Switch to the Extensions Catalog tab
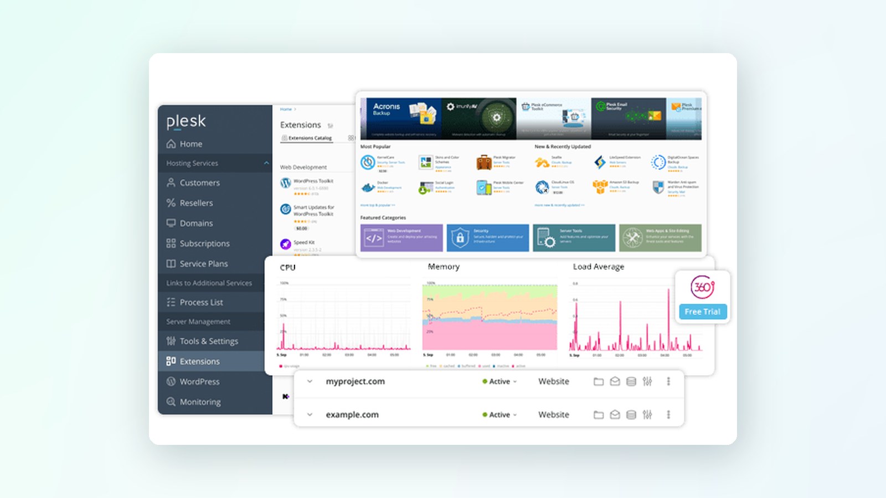This screenshot has width=886, height=498. point(307,138)
